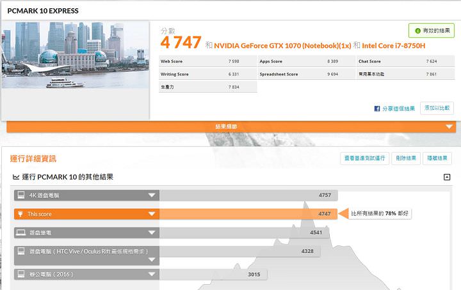Screen dimensions: 461x290
Task: Click the 2016 office PC icon
Action: pyautogui.click(x=20, y=274)
